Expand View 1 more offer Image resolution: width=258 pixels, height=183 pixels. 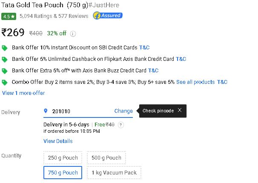point(23,93)
